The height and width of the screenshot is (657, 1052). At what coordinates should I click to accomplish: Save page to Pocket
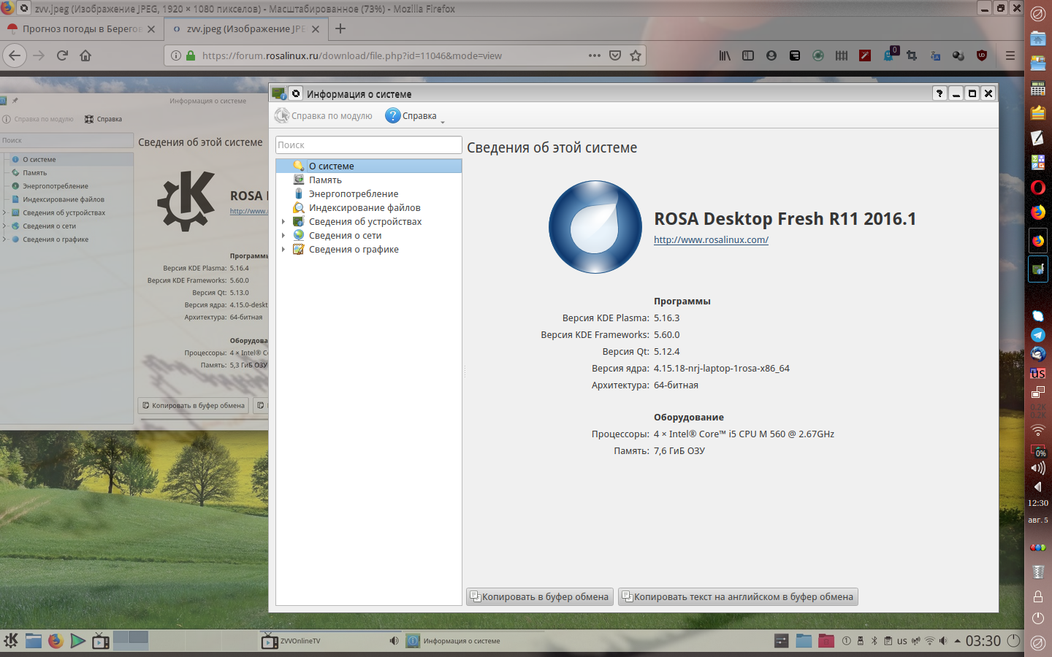[615, 55]
